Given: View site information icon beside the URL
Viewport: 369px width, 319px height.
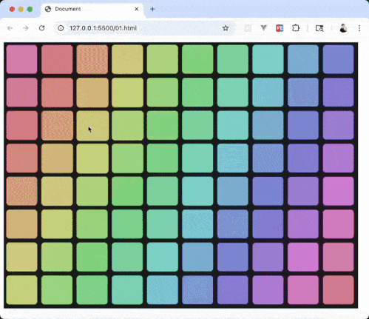Looking at the screenshot, I should tap(61, 28).
